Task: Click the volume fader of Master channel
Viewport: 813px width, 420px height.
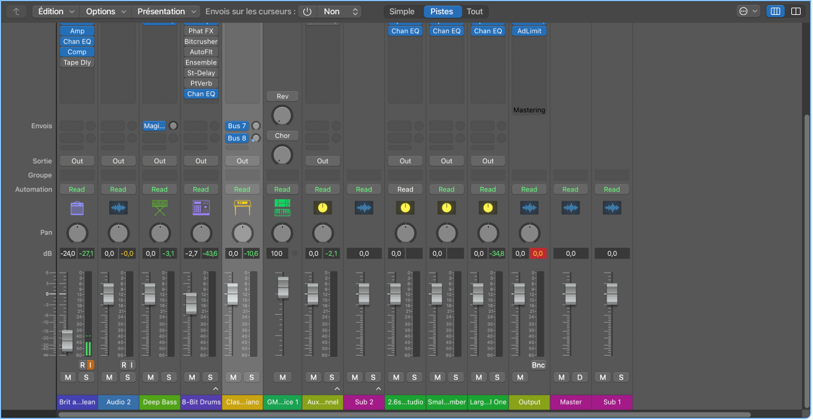Action: pyautogui.click(x=571, y=294)
